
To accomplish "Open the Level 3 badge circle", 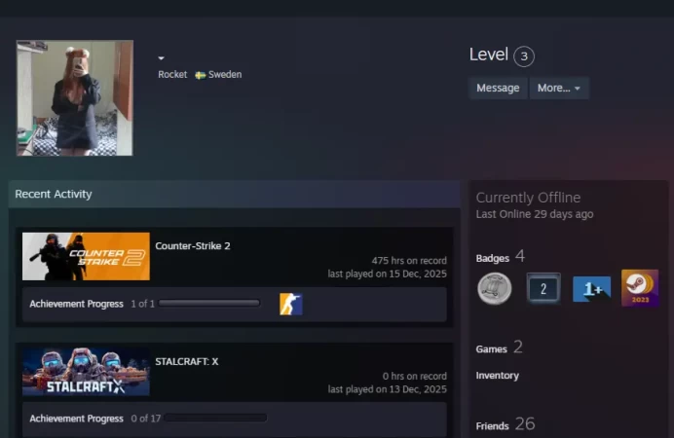I will [524, 56].
